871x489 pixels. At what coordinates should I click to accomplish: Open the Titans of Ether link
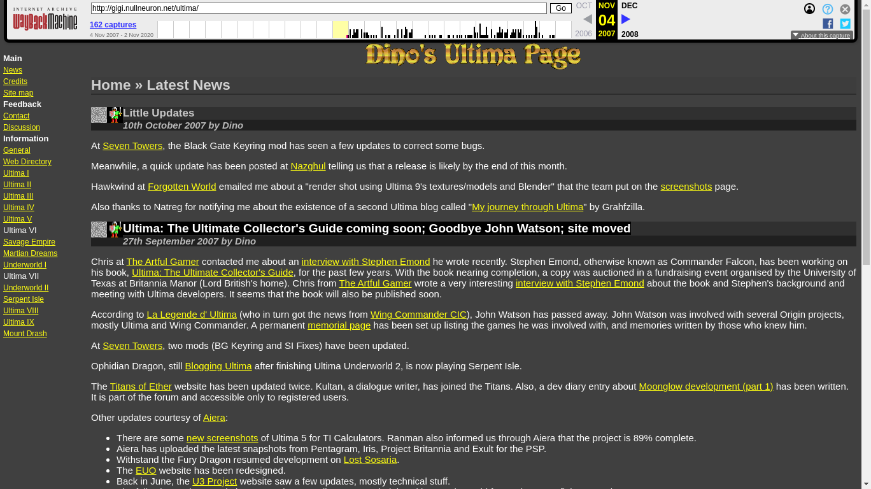[x=141, y=386]
